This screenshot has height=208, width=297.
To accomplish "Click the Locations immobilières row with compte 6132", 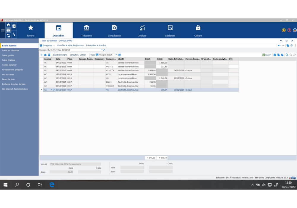I will coord(139,75).
